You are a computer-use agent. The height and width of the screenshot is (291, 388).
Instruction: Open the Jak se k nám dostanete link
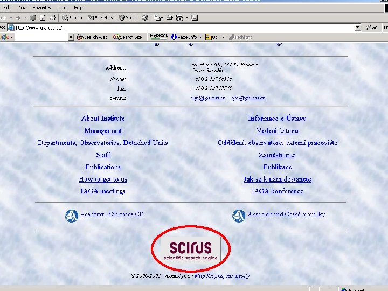point(277,179)
